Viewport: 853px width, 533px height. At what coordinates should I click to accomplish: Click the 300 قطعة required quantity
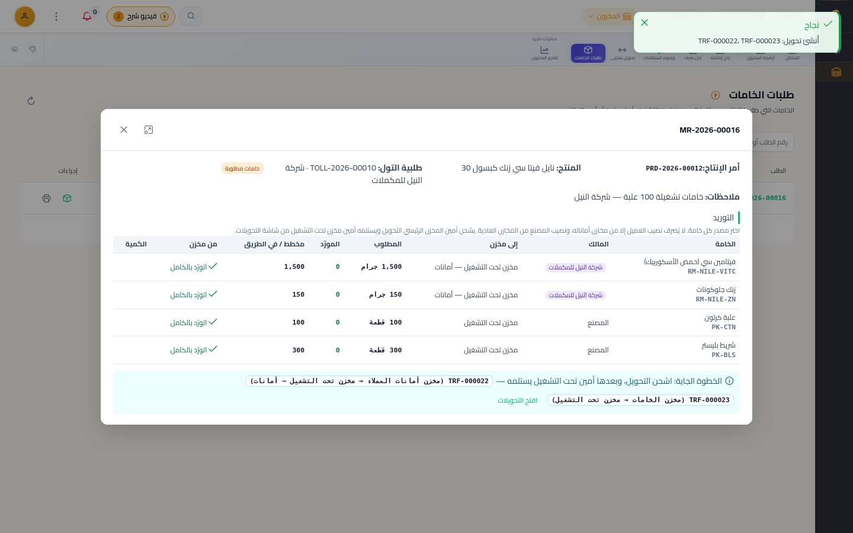(x=386, y=350)
